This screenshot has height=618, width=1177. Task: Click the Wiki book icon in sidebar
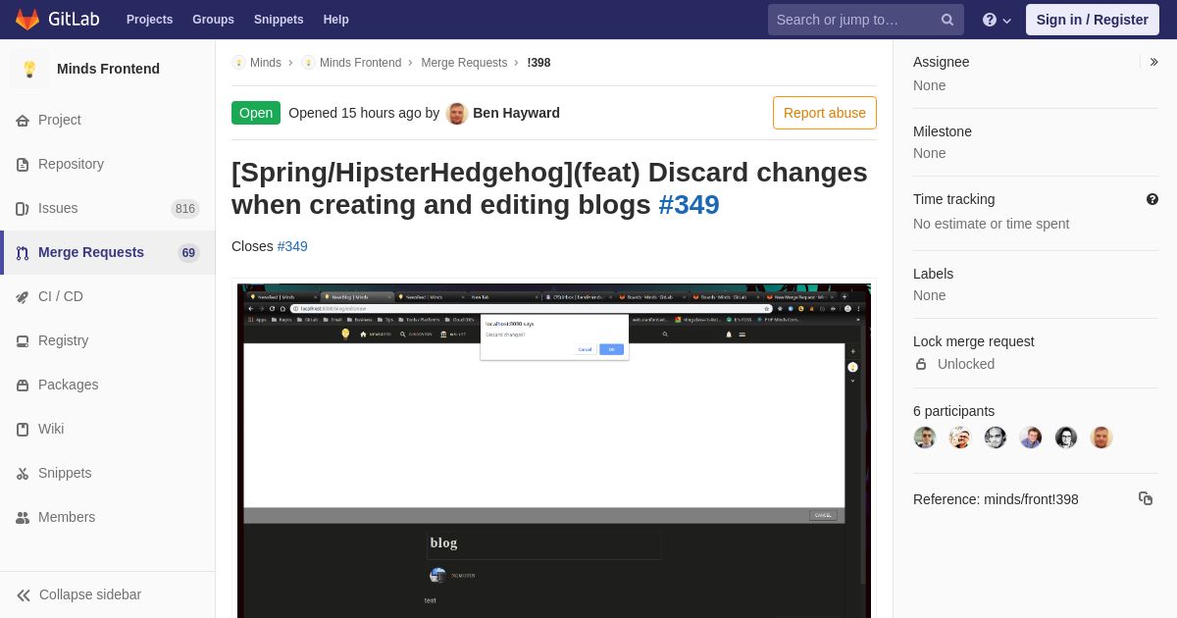(23, 429)
